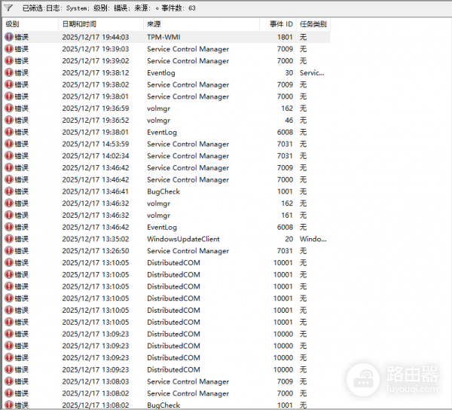Screen dimensions: 452x410
Task: Click event ID 161
Action: point(287,215)
